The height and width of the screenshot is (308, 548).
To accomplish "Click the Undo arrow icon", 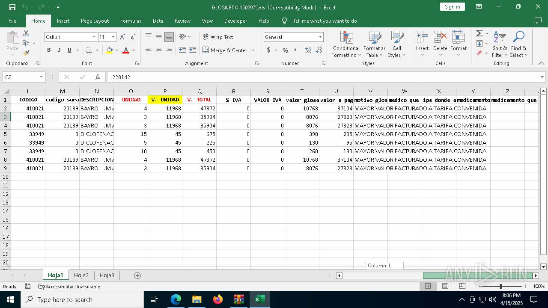I will (x=25, y=7).
